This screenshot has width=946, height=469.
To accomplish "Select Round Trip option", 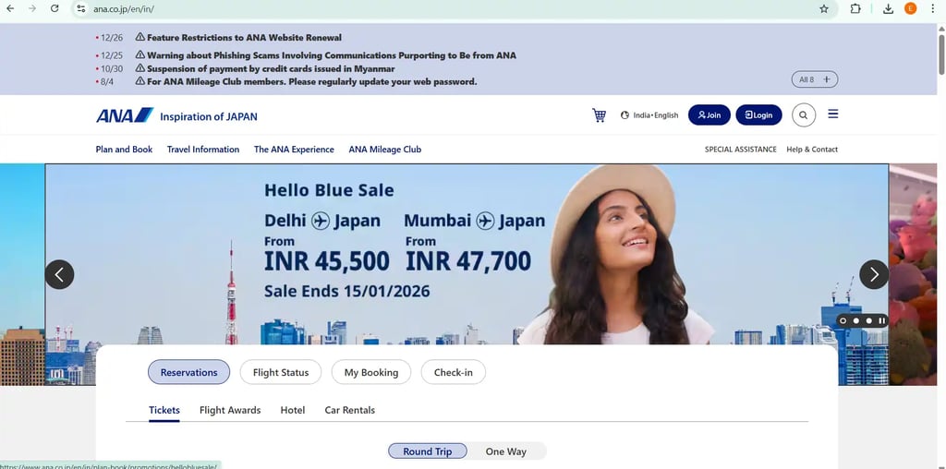I will coord(427,451).
